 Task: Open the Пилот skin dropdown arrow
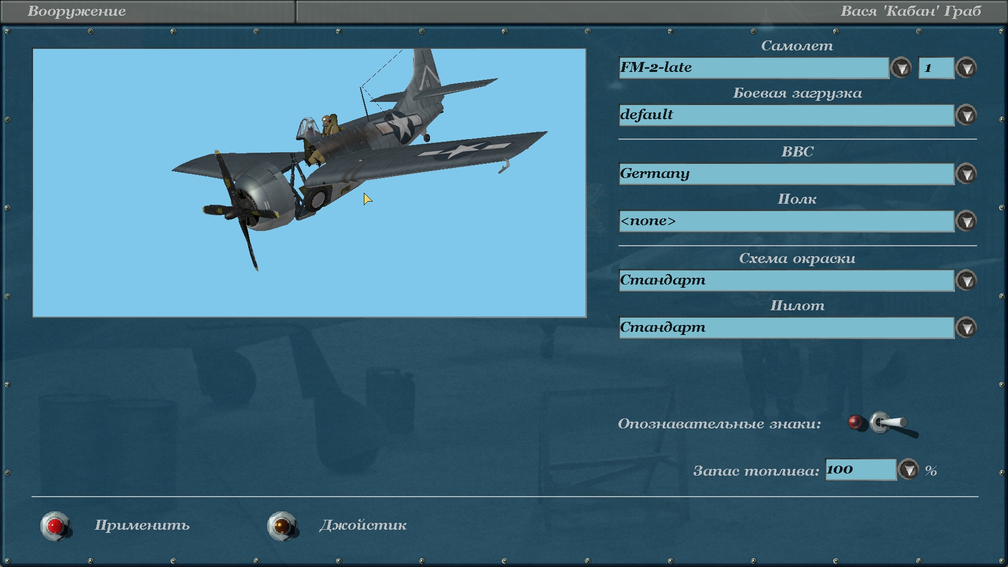pyautogui.click(x=967, y=328)
